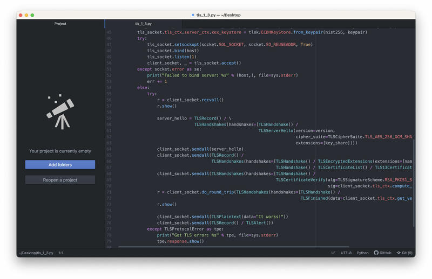Switch to the tls_1_3.py tab
The width and height of the screenshot is (432, 279).
(x=143, y=24)
